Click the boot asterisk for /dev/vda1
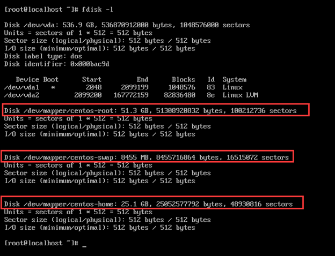The image size is (335, 256). [x=53, y=88]
